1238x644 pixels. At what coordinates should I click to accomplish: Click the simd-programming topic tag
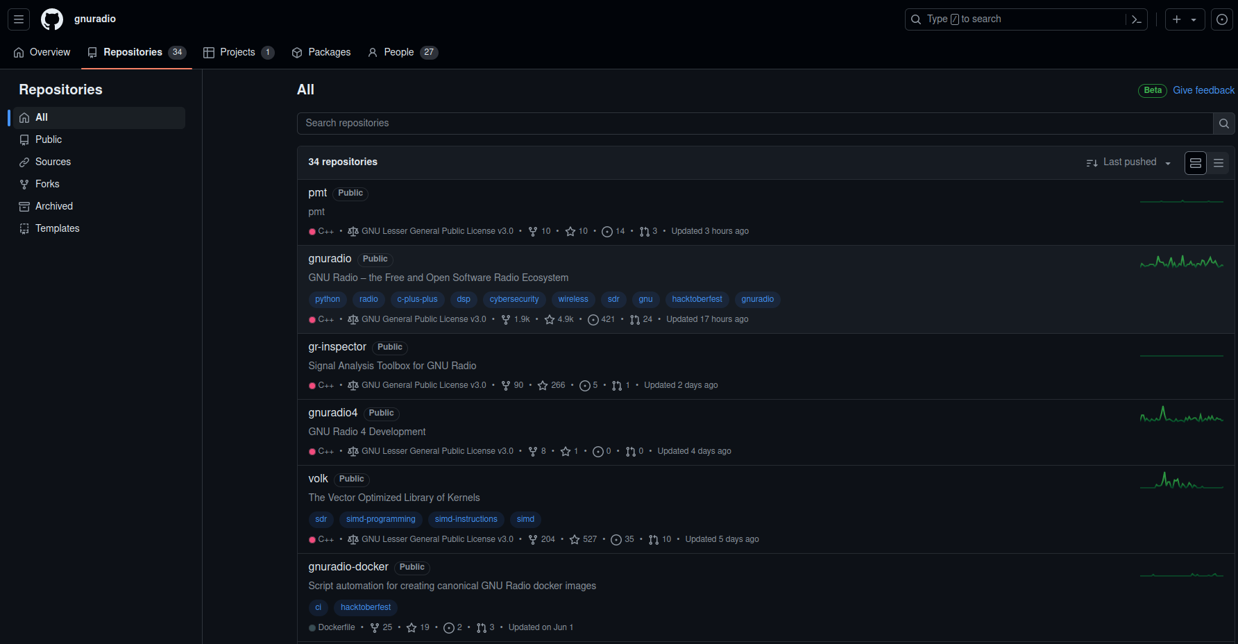click(x=381, y=519)
